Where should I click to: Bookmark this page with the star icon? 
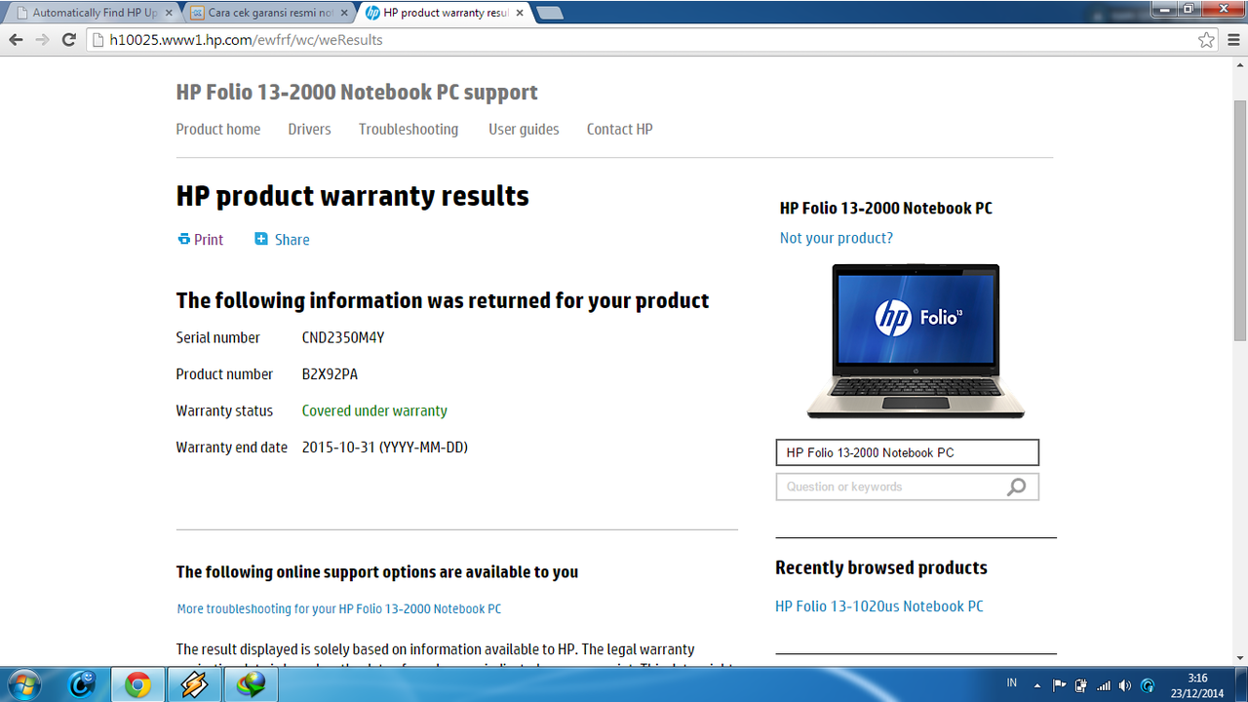tap(1207, 40)
